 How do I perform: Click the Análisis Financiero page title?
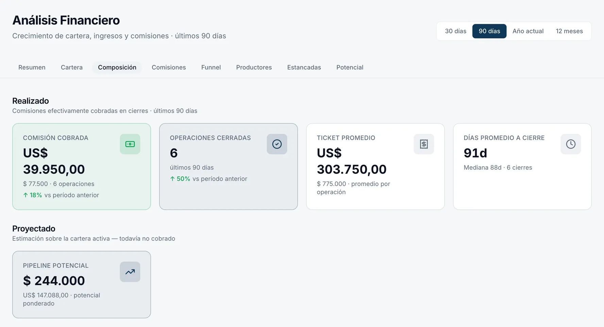click(66, 20)
